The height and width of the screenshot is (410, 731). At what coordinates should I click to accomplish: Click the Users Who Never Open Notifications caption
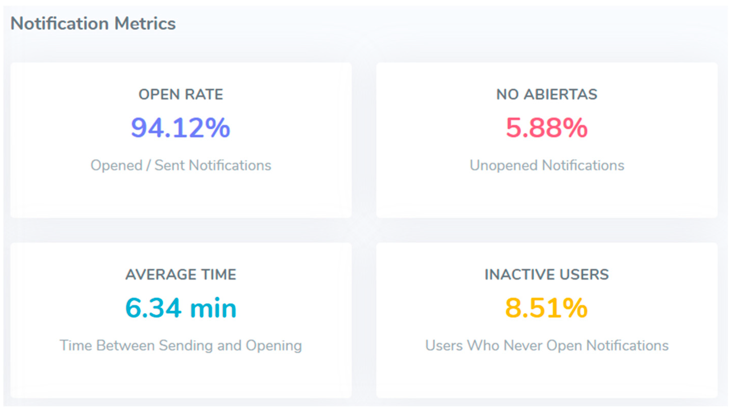547,346
